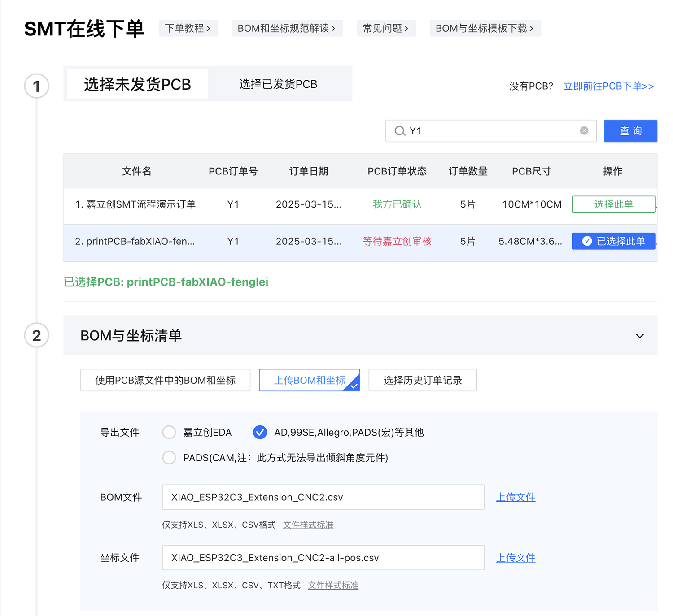The height and width of the screenshot is (616, 673).
Task: Click the PCB订单号 column header
Action: 233,171
